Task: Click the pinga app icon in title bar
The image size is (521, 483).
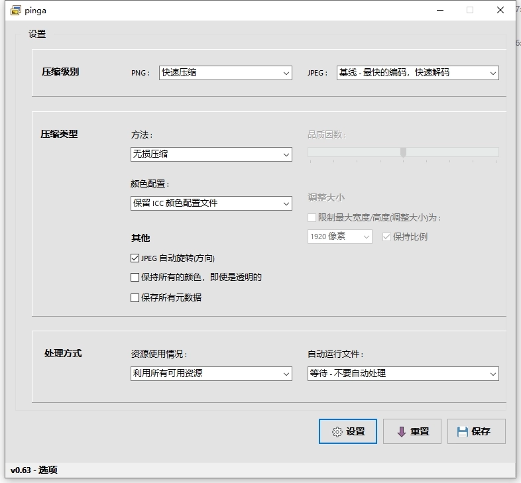Action: click(x=15, y=11)
